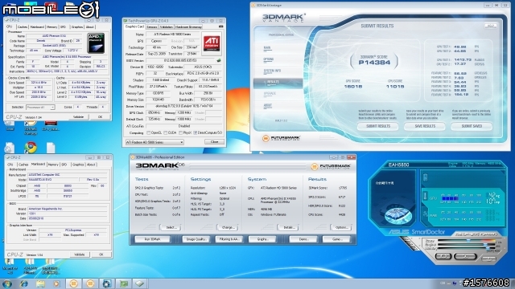The width and height of the screenshot is (515, 289).
Task: Click the BIOS Version field in GPU-Z
Action: (180, 61)
